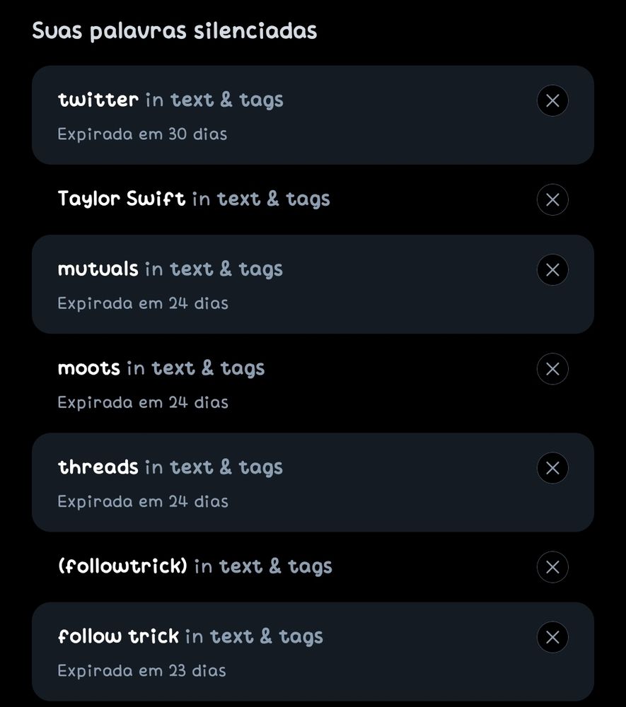Remove the muted word twitter
Screen dimensions: 626x707
[x=552, y=100]
